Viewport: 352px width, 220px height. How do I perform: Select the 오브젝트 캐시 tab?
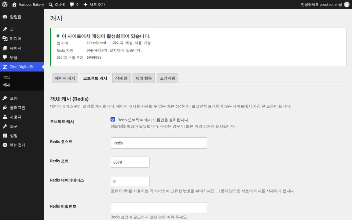[95, 78]
